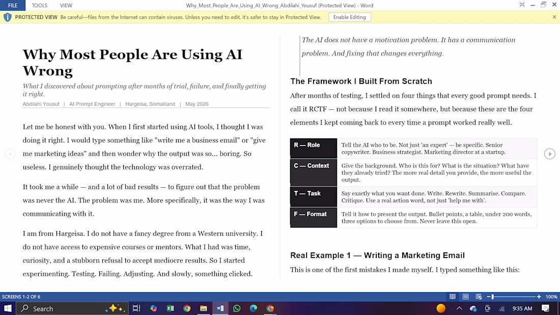560x315 pixels.
Task: Go to the previous screen arrow
Action: point(10,154)
